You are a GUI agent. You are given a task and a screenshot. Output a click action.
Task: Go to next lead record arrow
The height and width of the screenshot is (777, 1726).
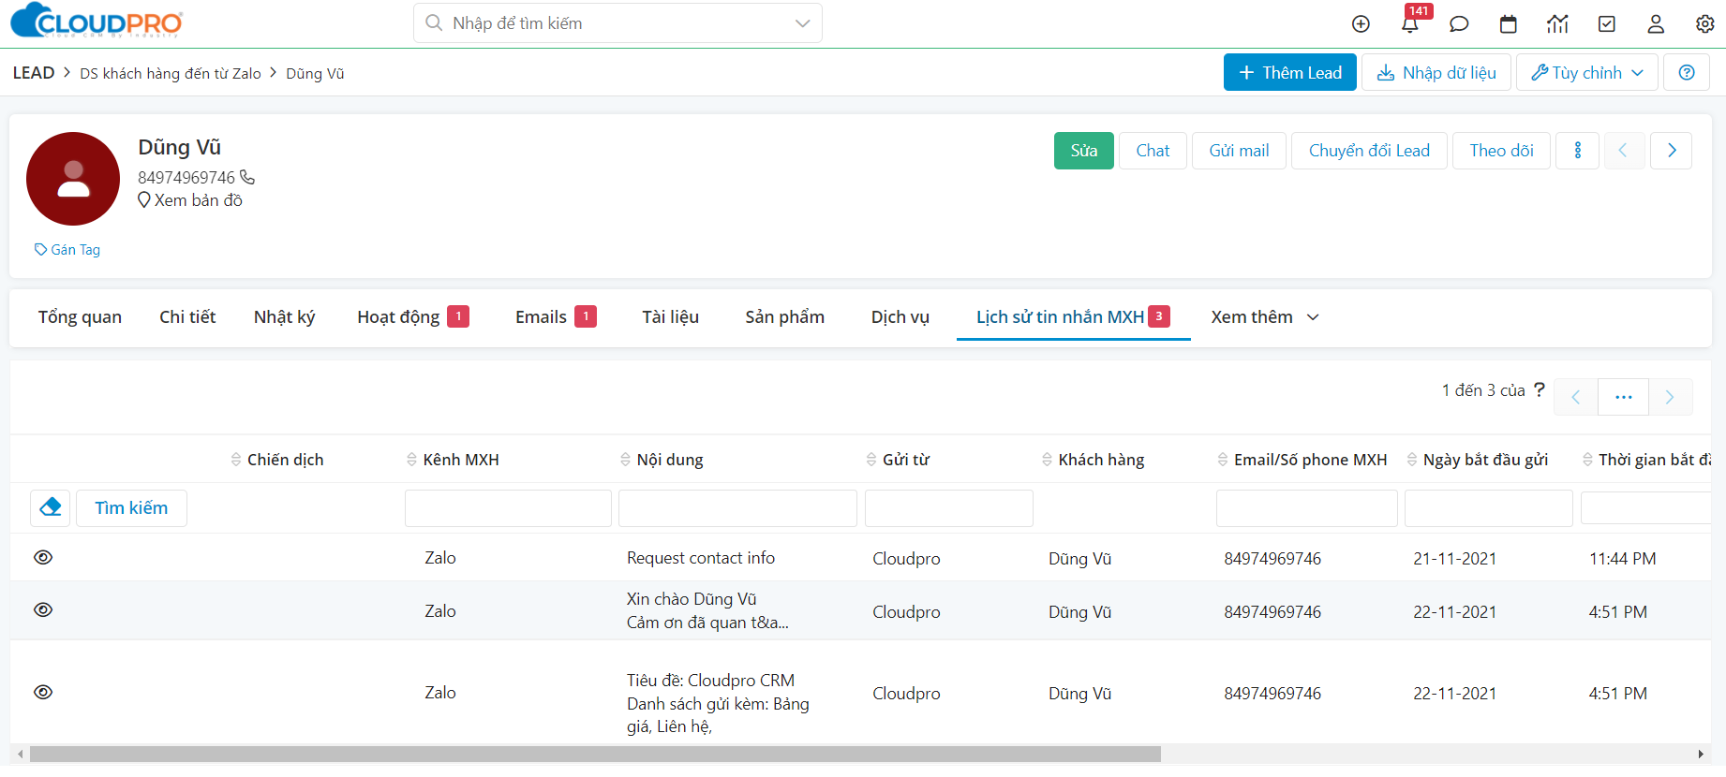click(1672, 151)
